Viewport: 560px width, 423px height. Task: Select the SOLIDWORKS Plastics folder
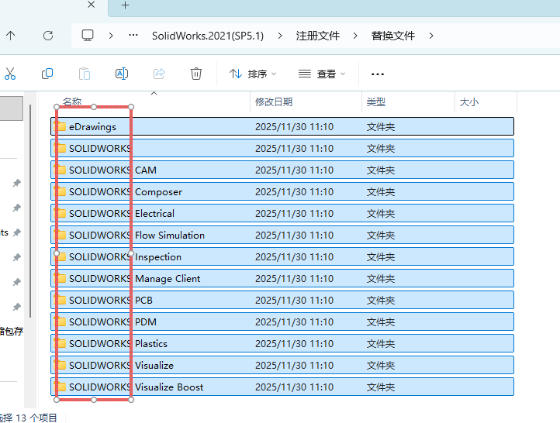[282, 343]
